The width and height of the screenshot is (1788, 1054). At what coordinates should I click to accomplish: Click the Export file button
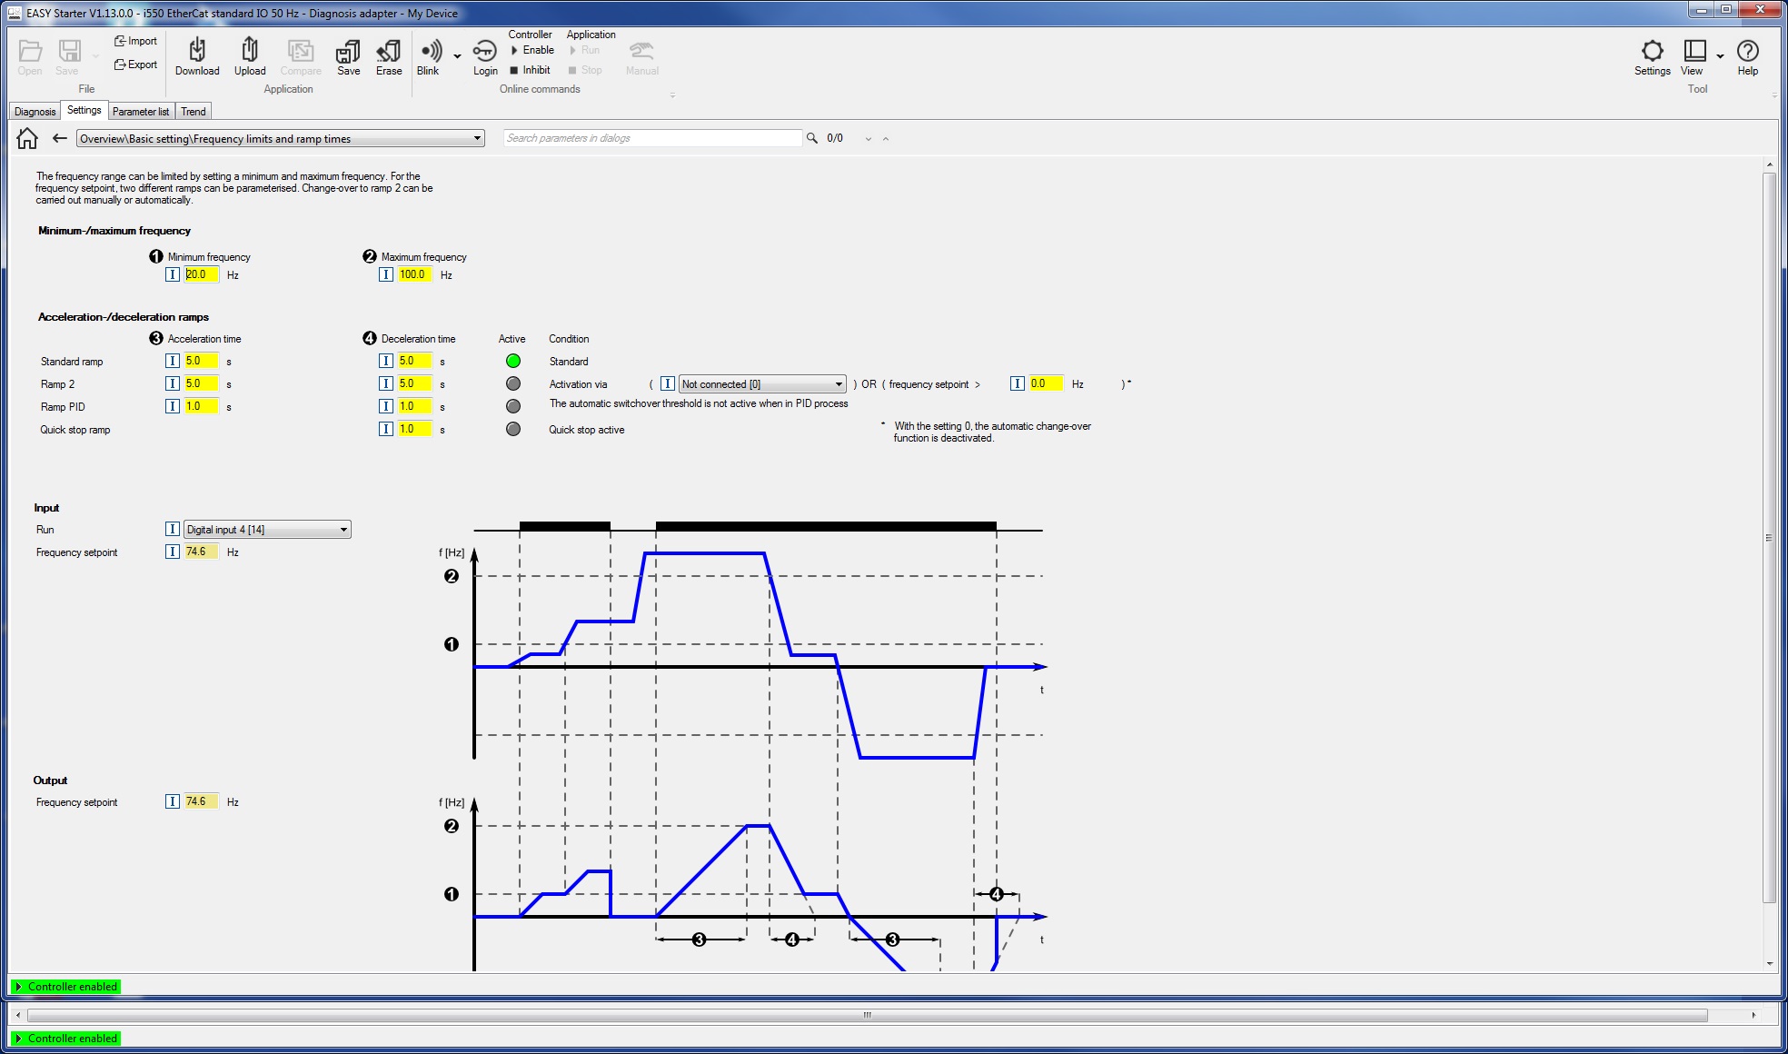(x=135, y=65)
